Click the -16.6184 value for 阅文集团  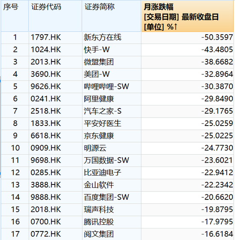click(217, 234)
